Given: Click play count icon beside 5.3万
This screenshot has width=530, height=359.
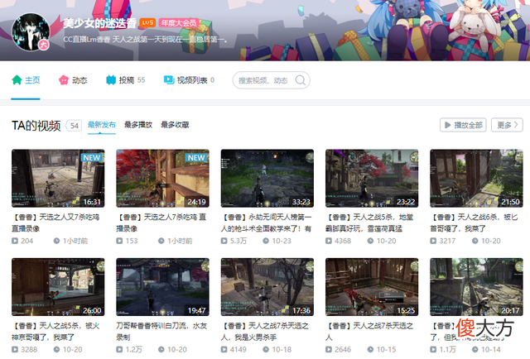Looking at the screenshot, I should [224, 241].
